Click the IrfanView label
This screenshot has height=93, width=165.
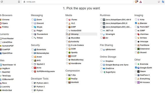[x=144, y=34]
